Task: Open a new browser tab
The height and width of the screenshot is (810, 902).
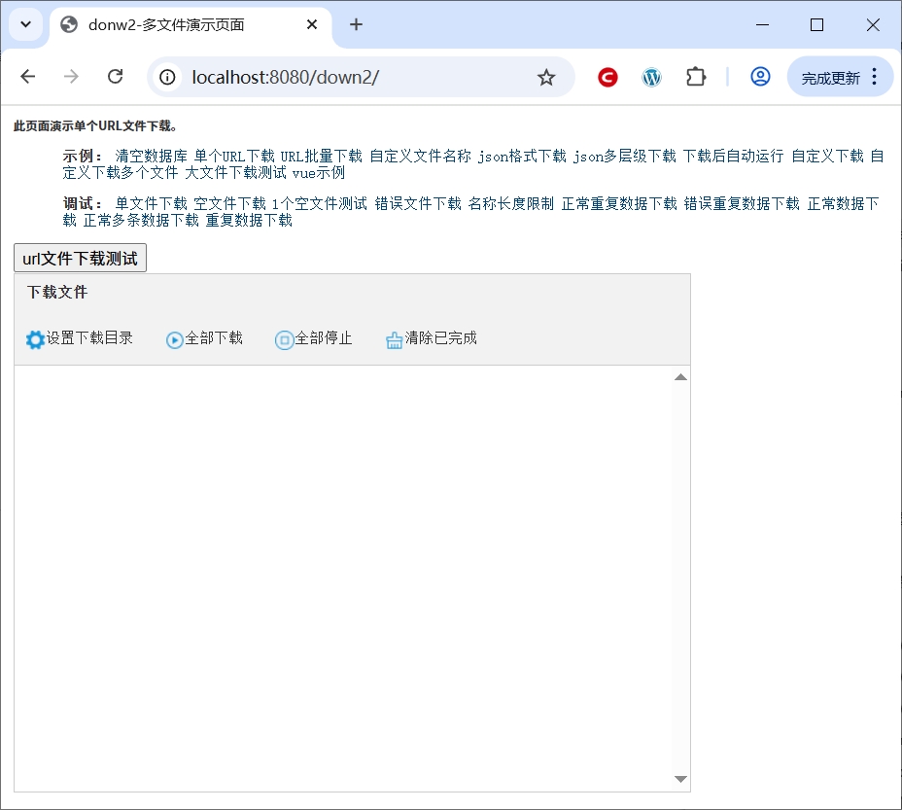Action: (x=356, y=24)
